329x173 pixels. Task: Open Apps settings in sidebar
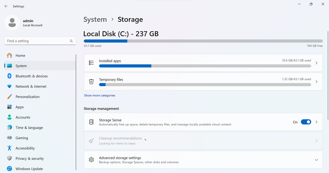tap(40, 107)
